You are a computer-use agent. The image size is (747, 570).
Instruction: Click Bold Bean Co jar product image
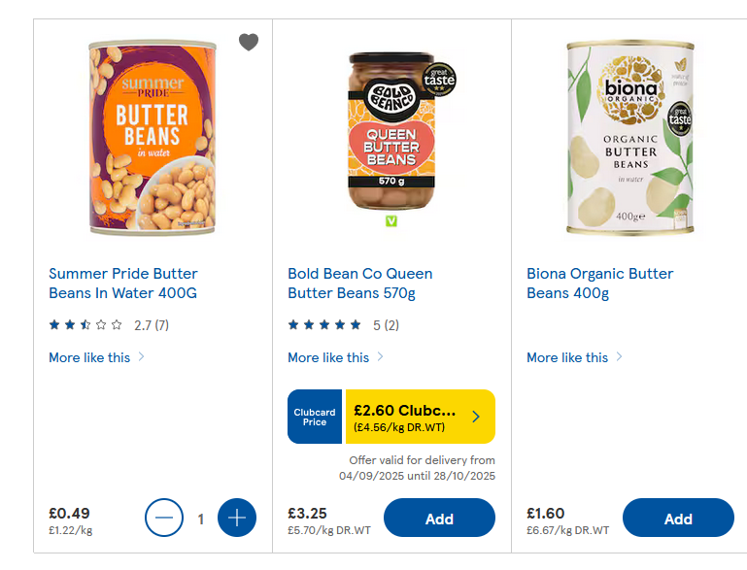(x=390, y=131)
